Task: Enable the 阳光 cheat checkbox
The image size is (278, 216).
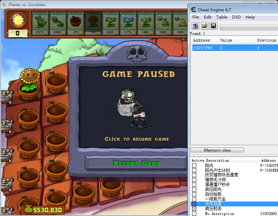Action: [194, 165]
